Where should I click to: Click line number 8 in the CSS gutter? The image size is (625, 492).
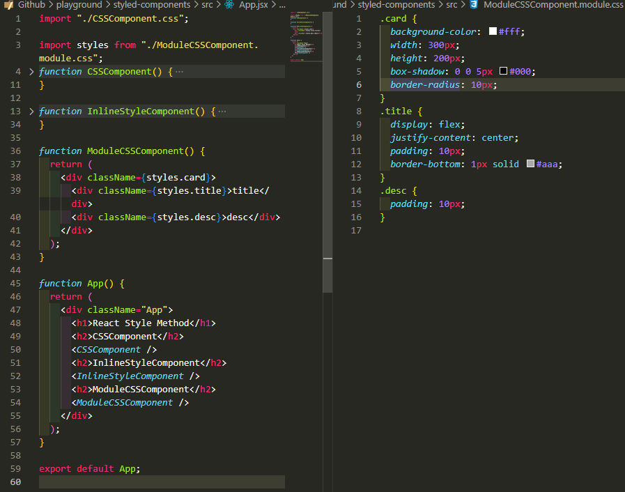pos(359,112)
